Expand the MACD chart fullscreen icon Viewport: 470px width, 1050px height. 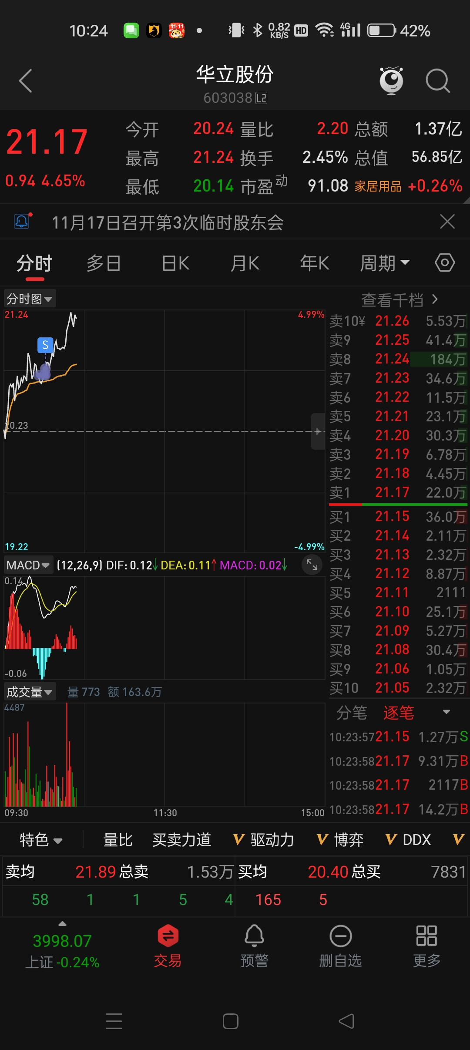click(312, 565)
